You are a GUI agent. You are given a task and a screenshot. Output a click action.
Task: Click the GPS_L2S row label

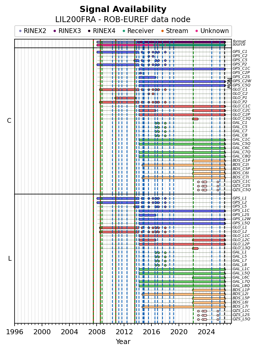(x=241, y=215)
